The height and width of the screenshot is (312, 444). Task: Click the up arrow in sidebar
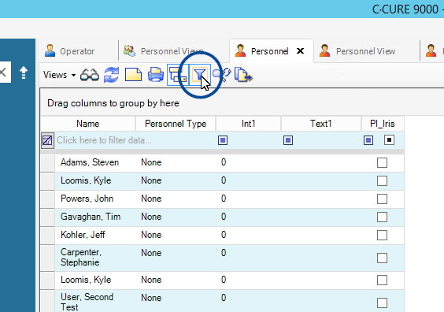tap(24, 72)
